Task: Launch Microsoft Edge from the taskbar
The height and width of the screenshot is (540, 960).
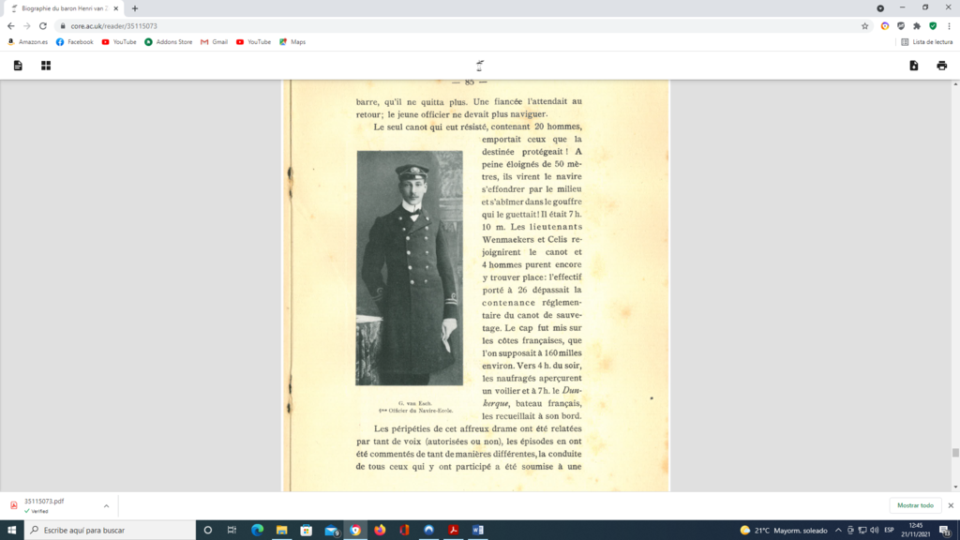Action: click(x=257, y=531)
